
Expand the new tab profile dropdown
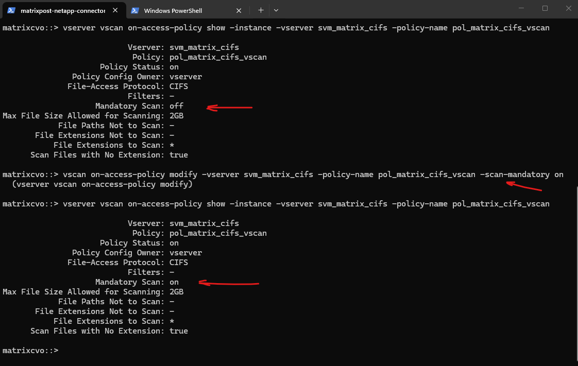pyautogui.click(x=276, y=10)
